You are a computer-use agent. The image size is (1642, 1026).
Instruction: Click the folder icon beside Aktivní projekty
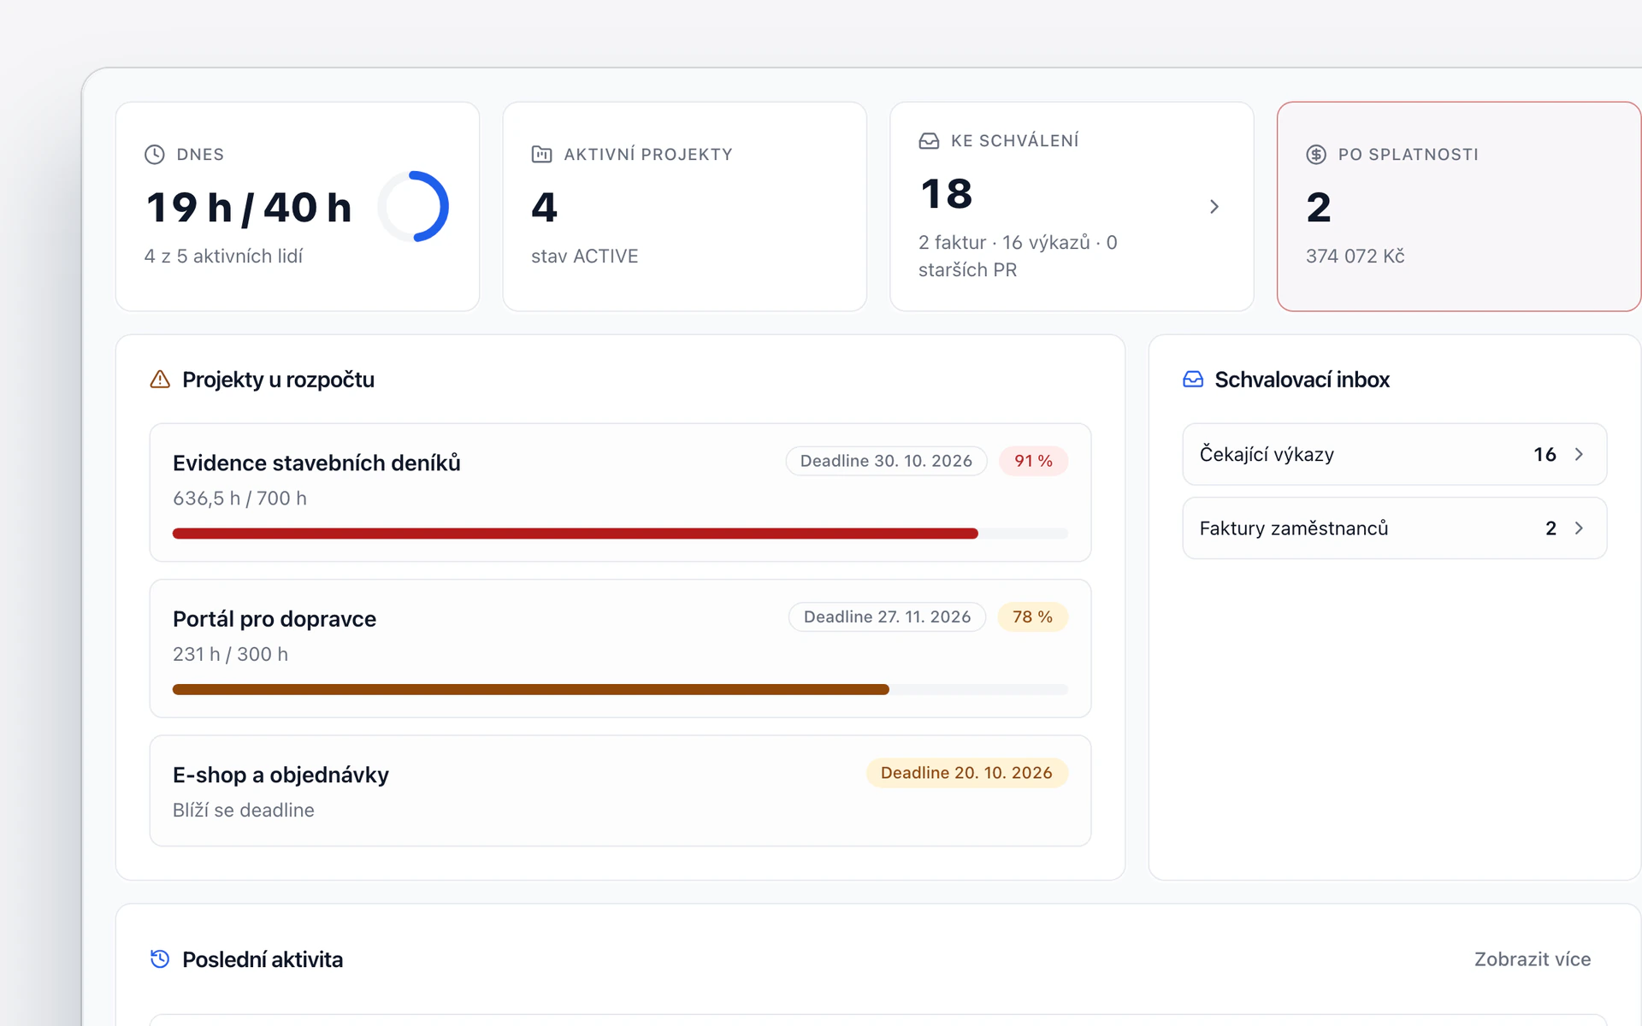point(541,154)
